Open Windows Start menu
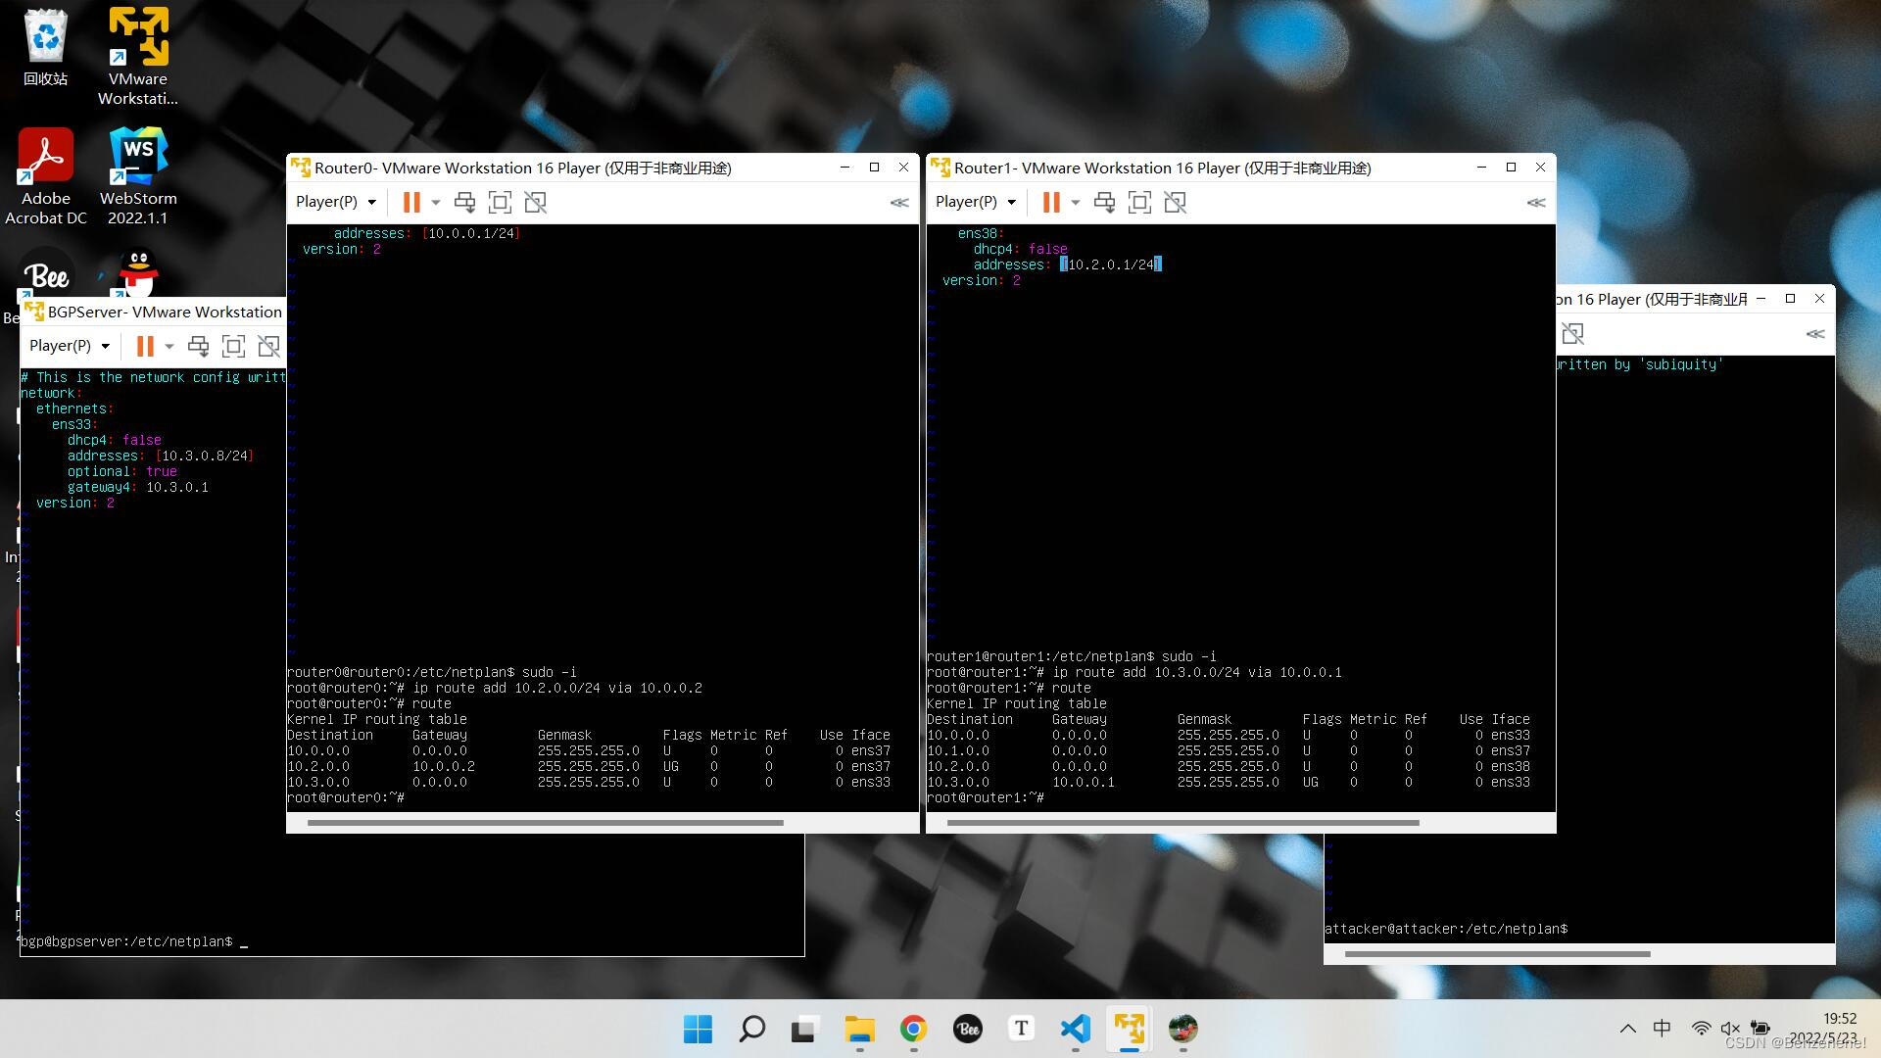This screenshot has height=1058, width=1881. 698,1029
